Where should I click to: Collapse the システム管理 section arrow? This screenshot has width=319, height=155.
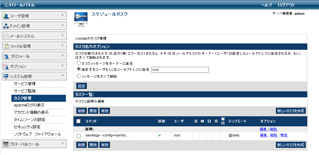coord(63,76)
